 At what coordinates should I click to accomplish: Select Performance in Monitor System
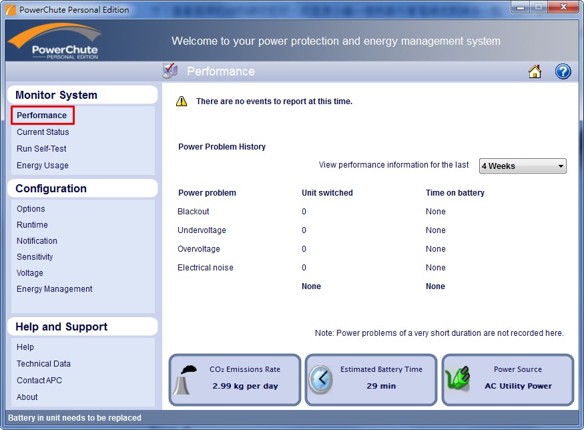pos(42,116)
